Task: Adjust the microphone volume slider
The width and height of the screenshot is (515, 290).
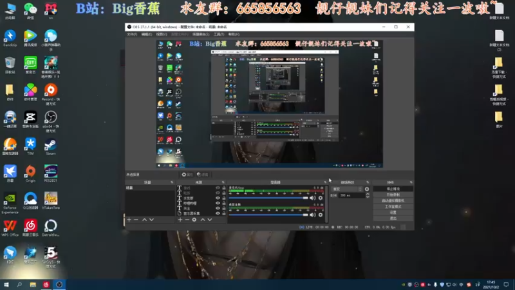Action: (x=268, y=198)
